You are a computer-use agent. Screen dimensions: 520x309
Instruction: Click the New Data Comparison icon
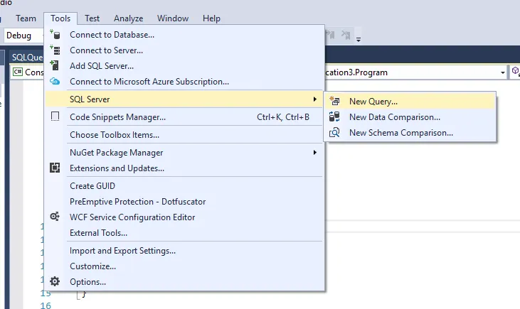coord(335,117)
